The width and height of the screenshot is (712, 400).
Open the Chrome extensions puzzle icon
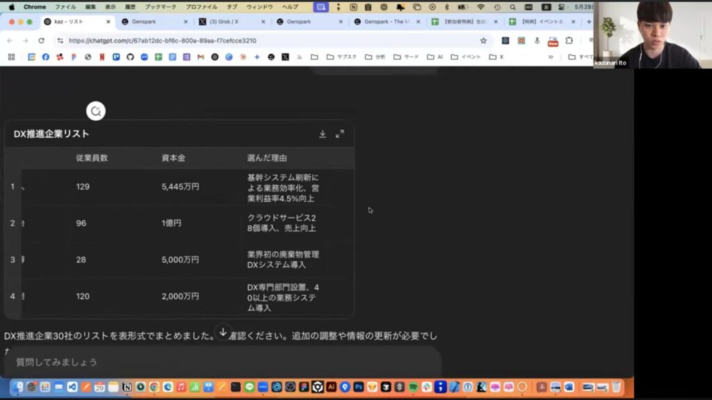[569, 40]
